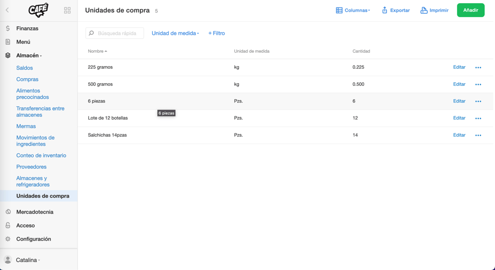Edit the 500 gramos unit
Screen dimensions: 495x270
(x=459, y=84)
